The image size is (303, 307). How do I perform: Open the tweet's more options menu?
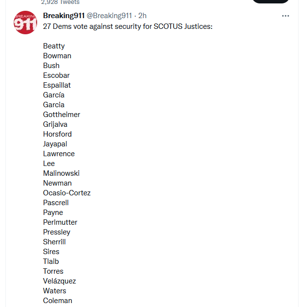[285, 16]
